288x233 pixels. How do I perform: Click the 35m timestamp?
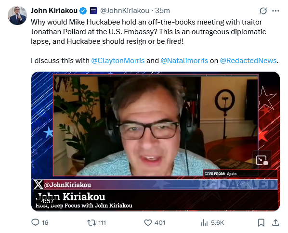pos(162,11)
